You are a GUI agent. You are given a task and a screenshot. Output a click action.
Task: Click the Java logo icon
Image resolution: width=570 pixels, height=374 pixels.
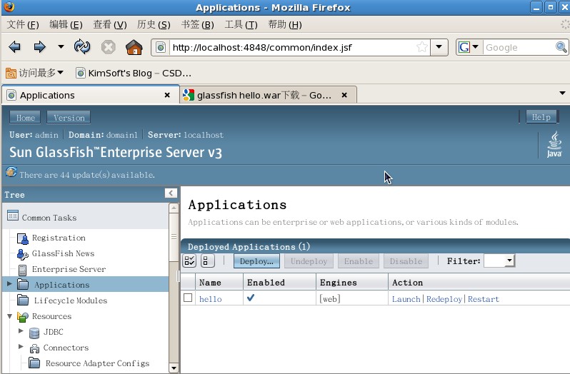tap(554, 144)
